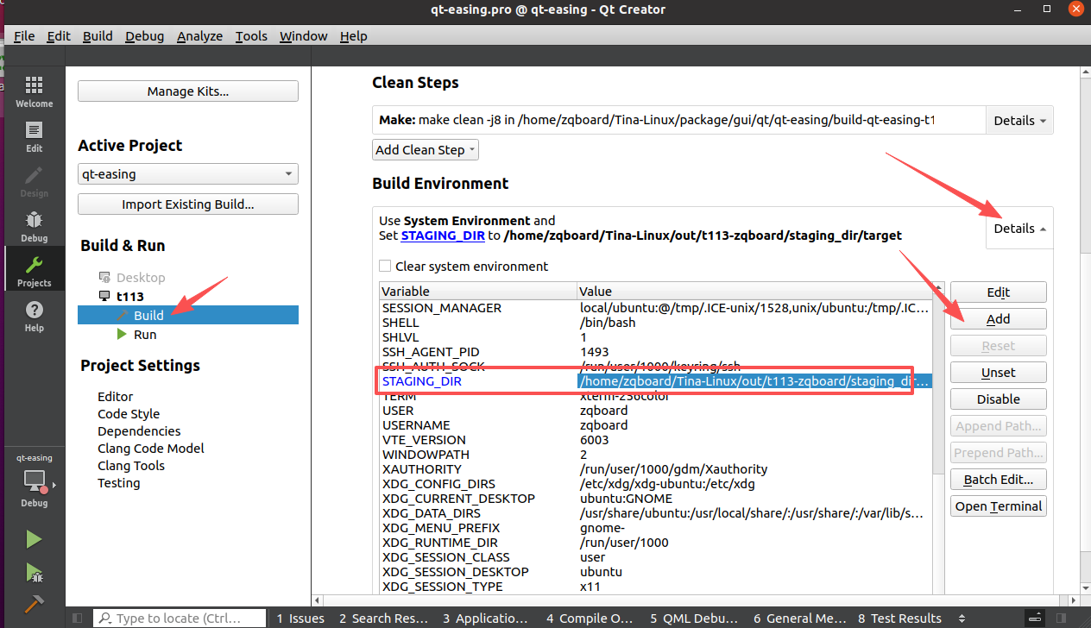Image resolution: width=1091 pixels, height=628 pixels.
Task: Click the Batch Edit button
Action: [998, 480]
